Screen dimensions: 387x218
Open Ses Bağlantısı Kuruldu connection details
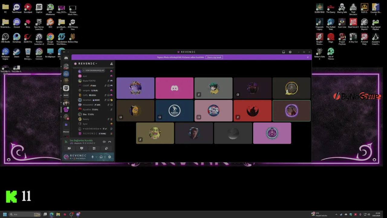click(x=81, y=140)
